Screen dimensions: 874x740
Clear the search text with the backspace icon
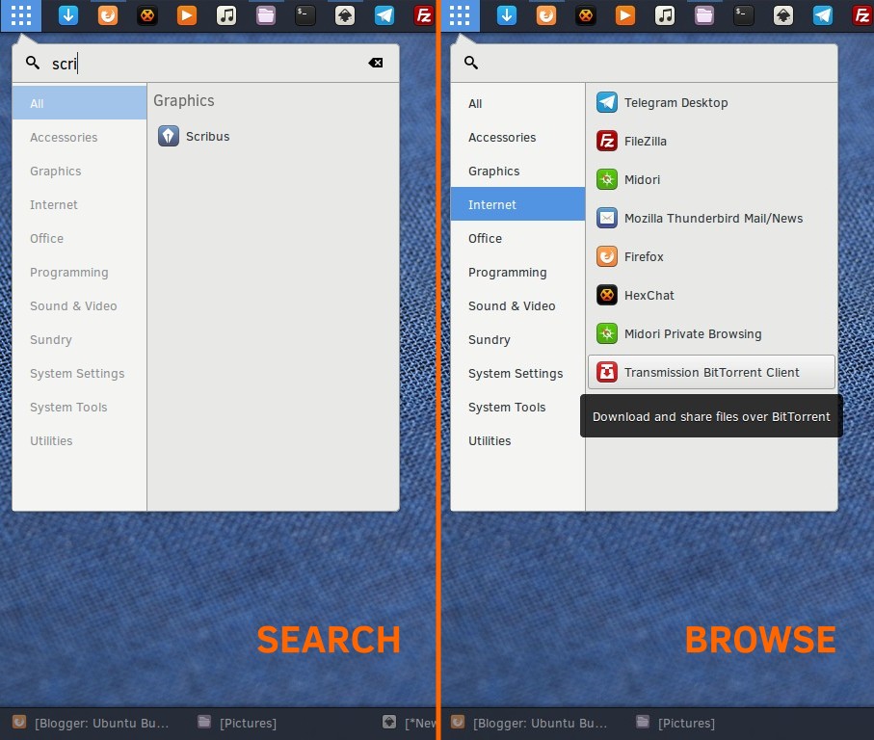tap(375, 62)
